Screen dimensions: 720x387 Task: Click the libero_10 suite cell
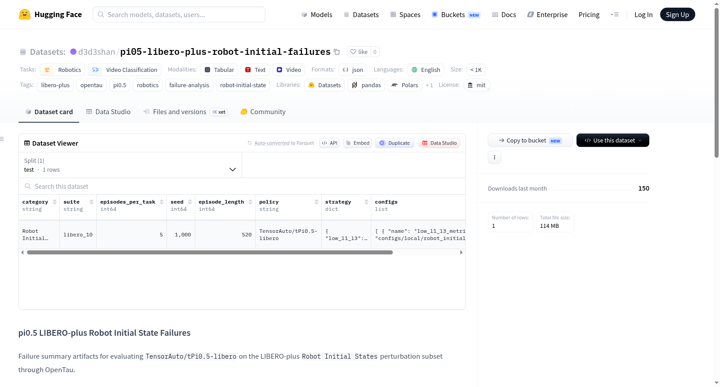tap(78, 235)
